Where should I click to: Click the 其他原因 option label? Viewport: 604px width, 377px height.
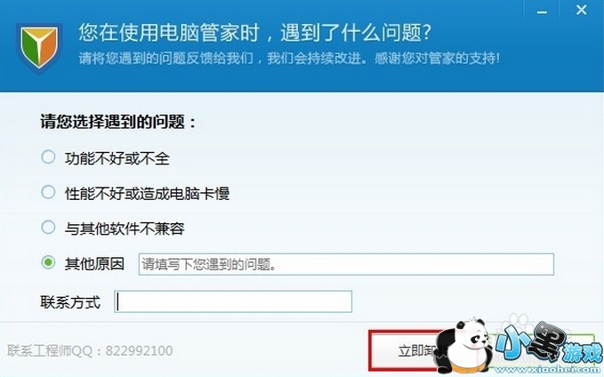coord(94,264)
